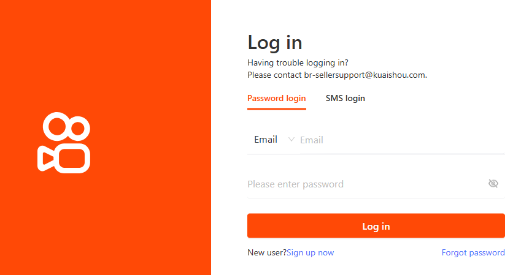Switch to the Password login tab
Viewport: 521px width, 275px height.
click(276, 99)
